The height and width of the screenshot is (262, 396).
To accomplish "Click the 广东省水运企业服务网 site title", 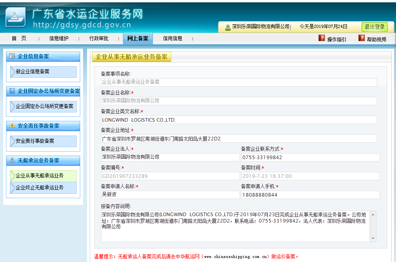I will pyautogui.click(x=88, y=14).
